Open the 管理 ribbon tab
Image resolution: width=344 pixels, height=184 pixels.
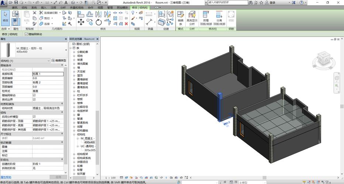pyautogui.click(x=110, y=7)
